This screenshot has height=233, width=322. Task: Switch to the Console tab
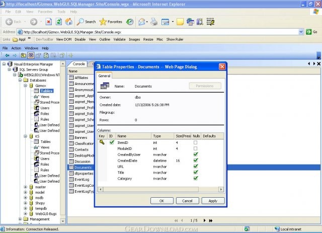point(78,64)
